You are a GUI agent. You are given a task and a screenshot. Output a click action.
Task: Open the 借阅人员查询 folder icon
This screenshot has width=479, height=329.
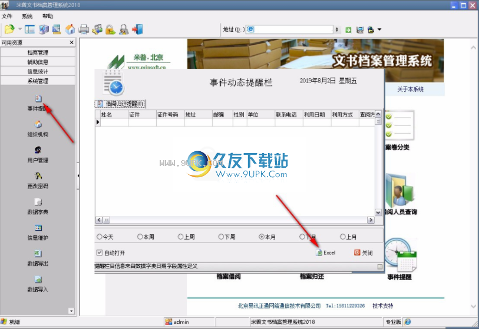[400, 190]
